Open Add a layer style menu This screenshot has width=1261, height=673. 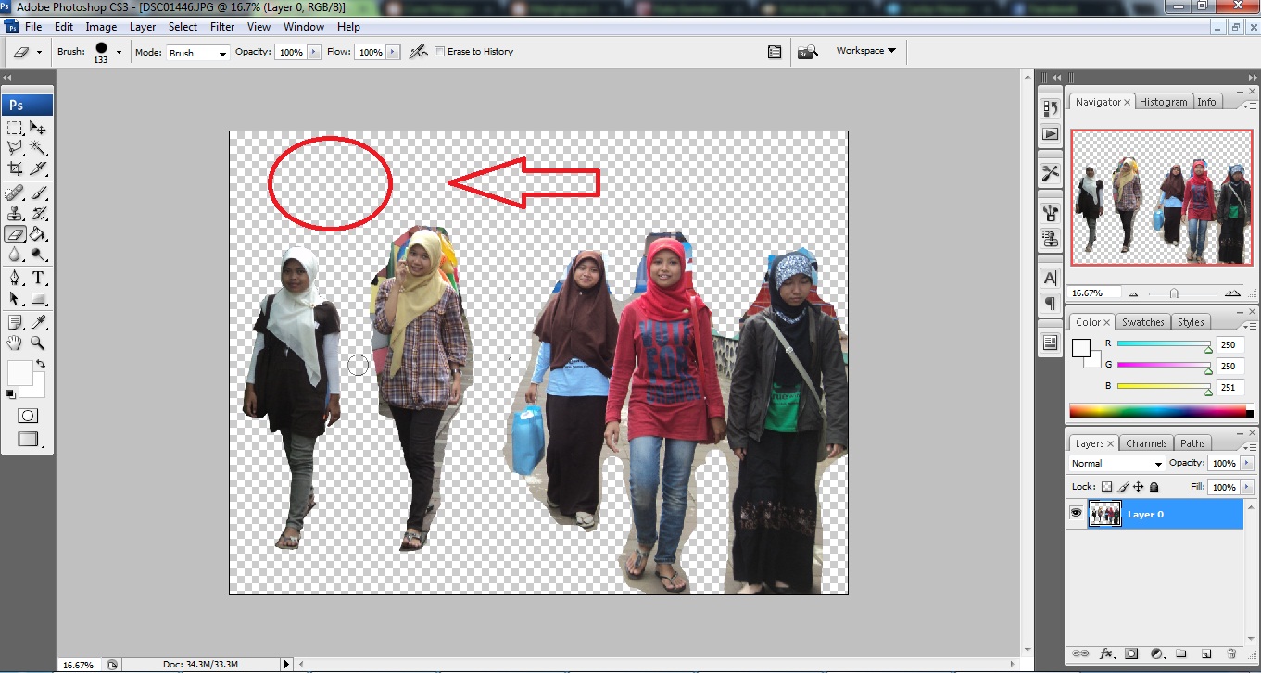(x=1105, y=654)
